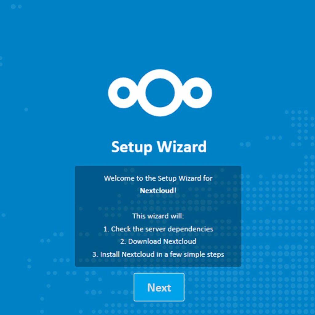
Task: Click the Next button
Action: pyautogui.click(x=159, y=287)
